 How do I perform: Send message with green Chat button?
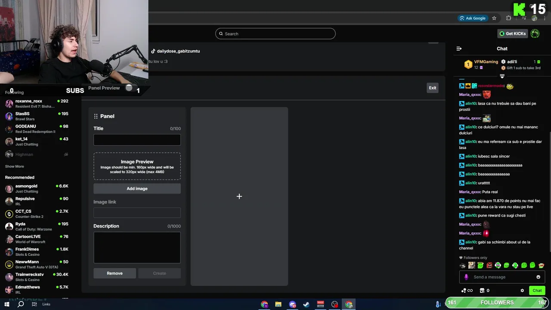pyautogui.click(x=537, y=291)
